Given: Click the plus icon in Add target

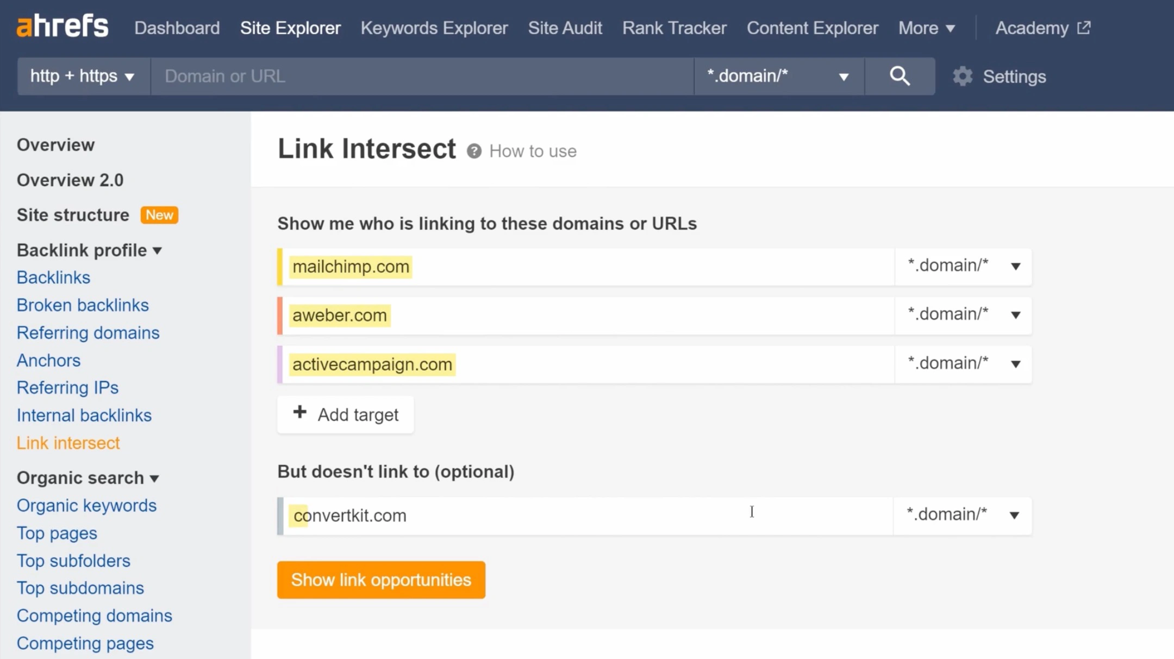Looking at the screenshot, I should (299, 413).
